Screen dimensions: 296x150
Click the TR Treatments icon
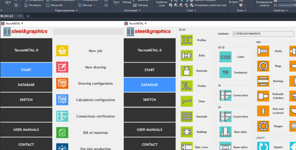coord(225,73)
